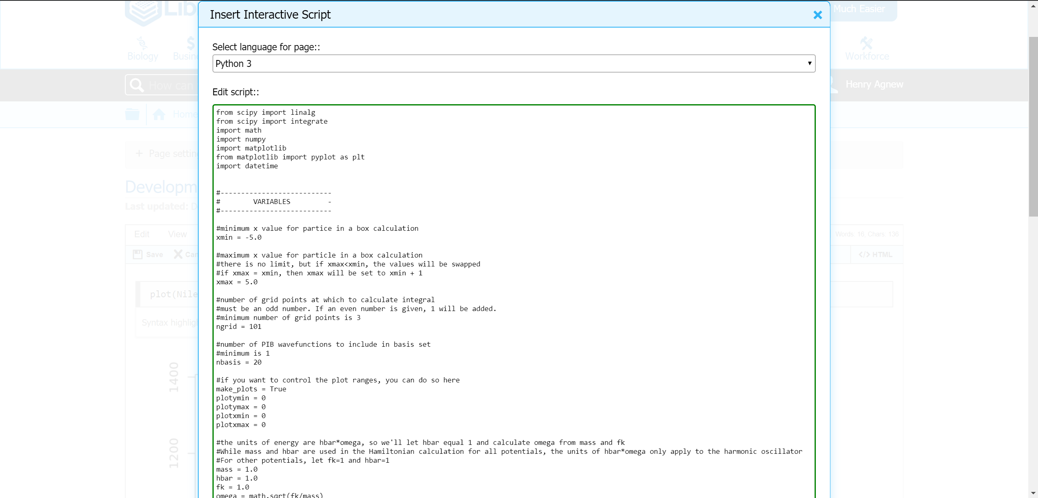Click the folder icon left of Home
Viewport: 1038px width, 498px height.
132,114
